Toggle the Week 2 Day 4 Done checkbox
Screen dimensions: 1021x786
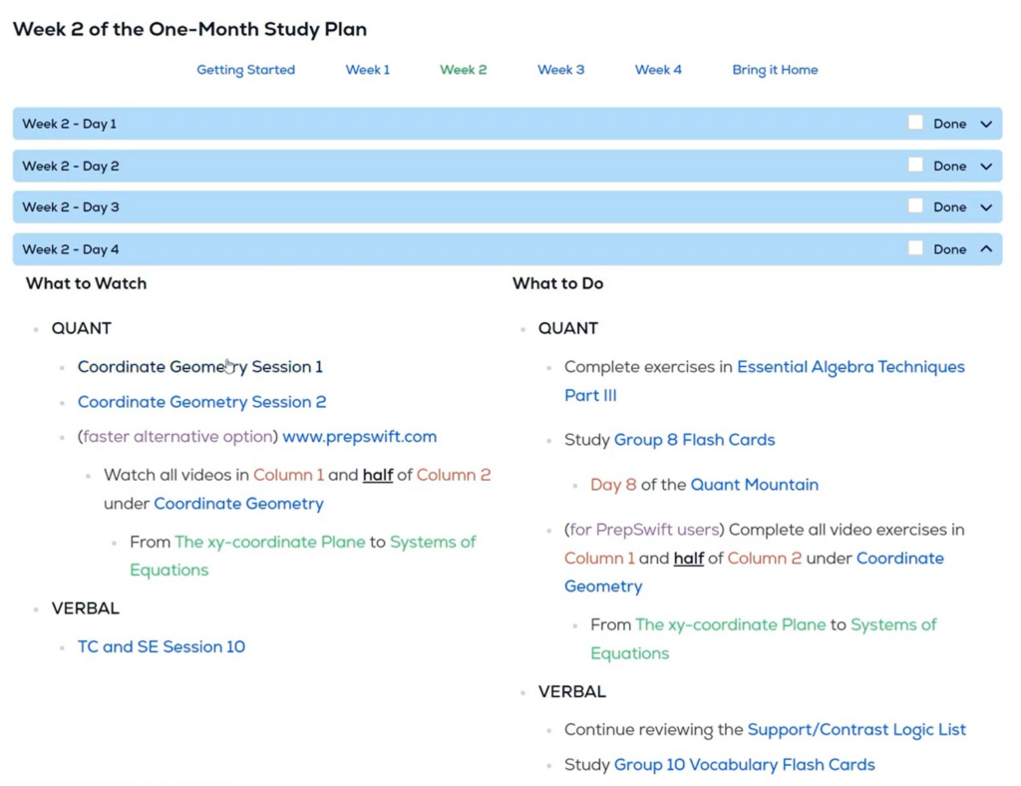[915, 248]
